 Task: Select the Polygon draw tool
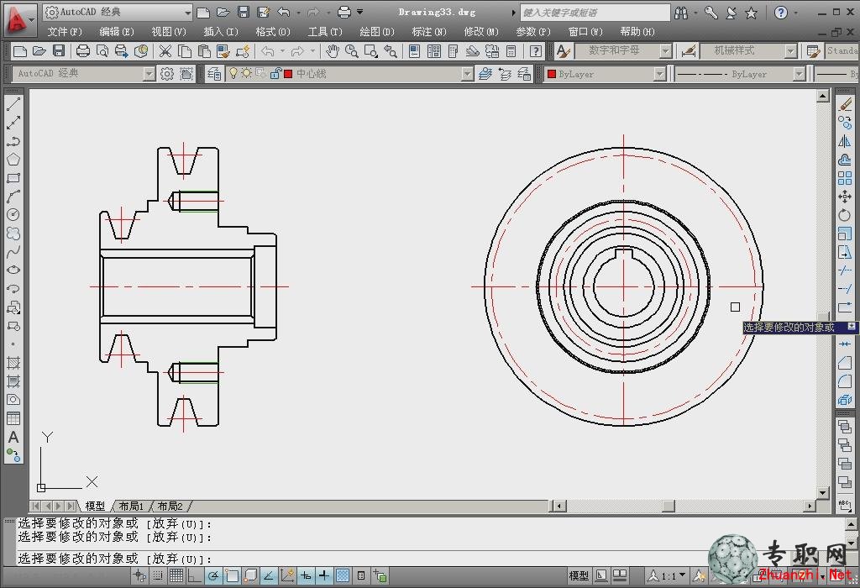pyautogui.click(x=13, y=160)
